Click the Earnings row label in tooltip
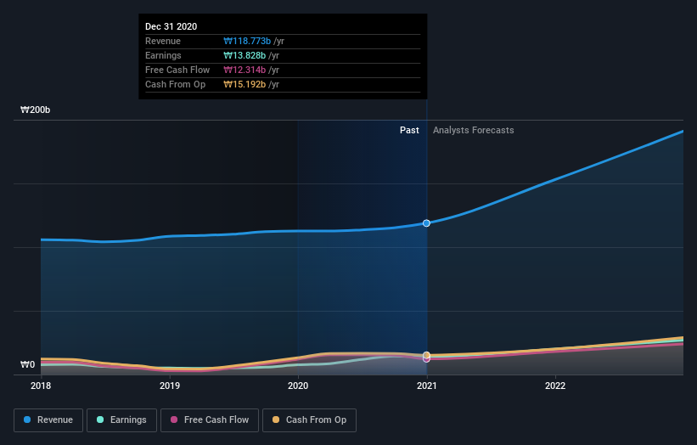697x445 pixels. point(163,55)
